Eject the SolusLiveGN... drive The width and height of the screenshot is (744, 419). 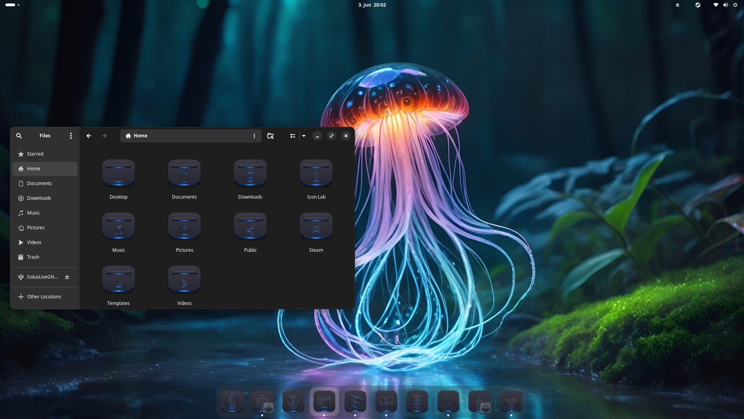coord(67,277)
